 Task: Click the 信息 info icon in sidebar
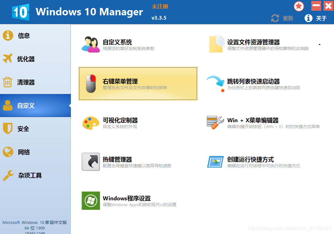tap(8, 35)
